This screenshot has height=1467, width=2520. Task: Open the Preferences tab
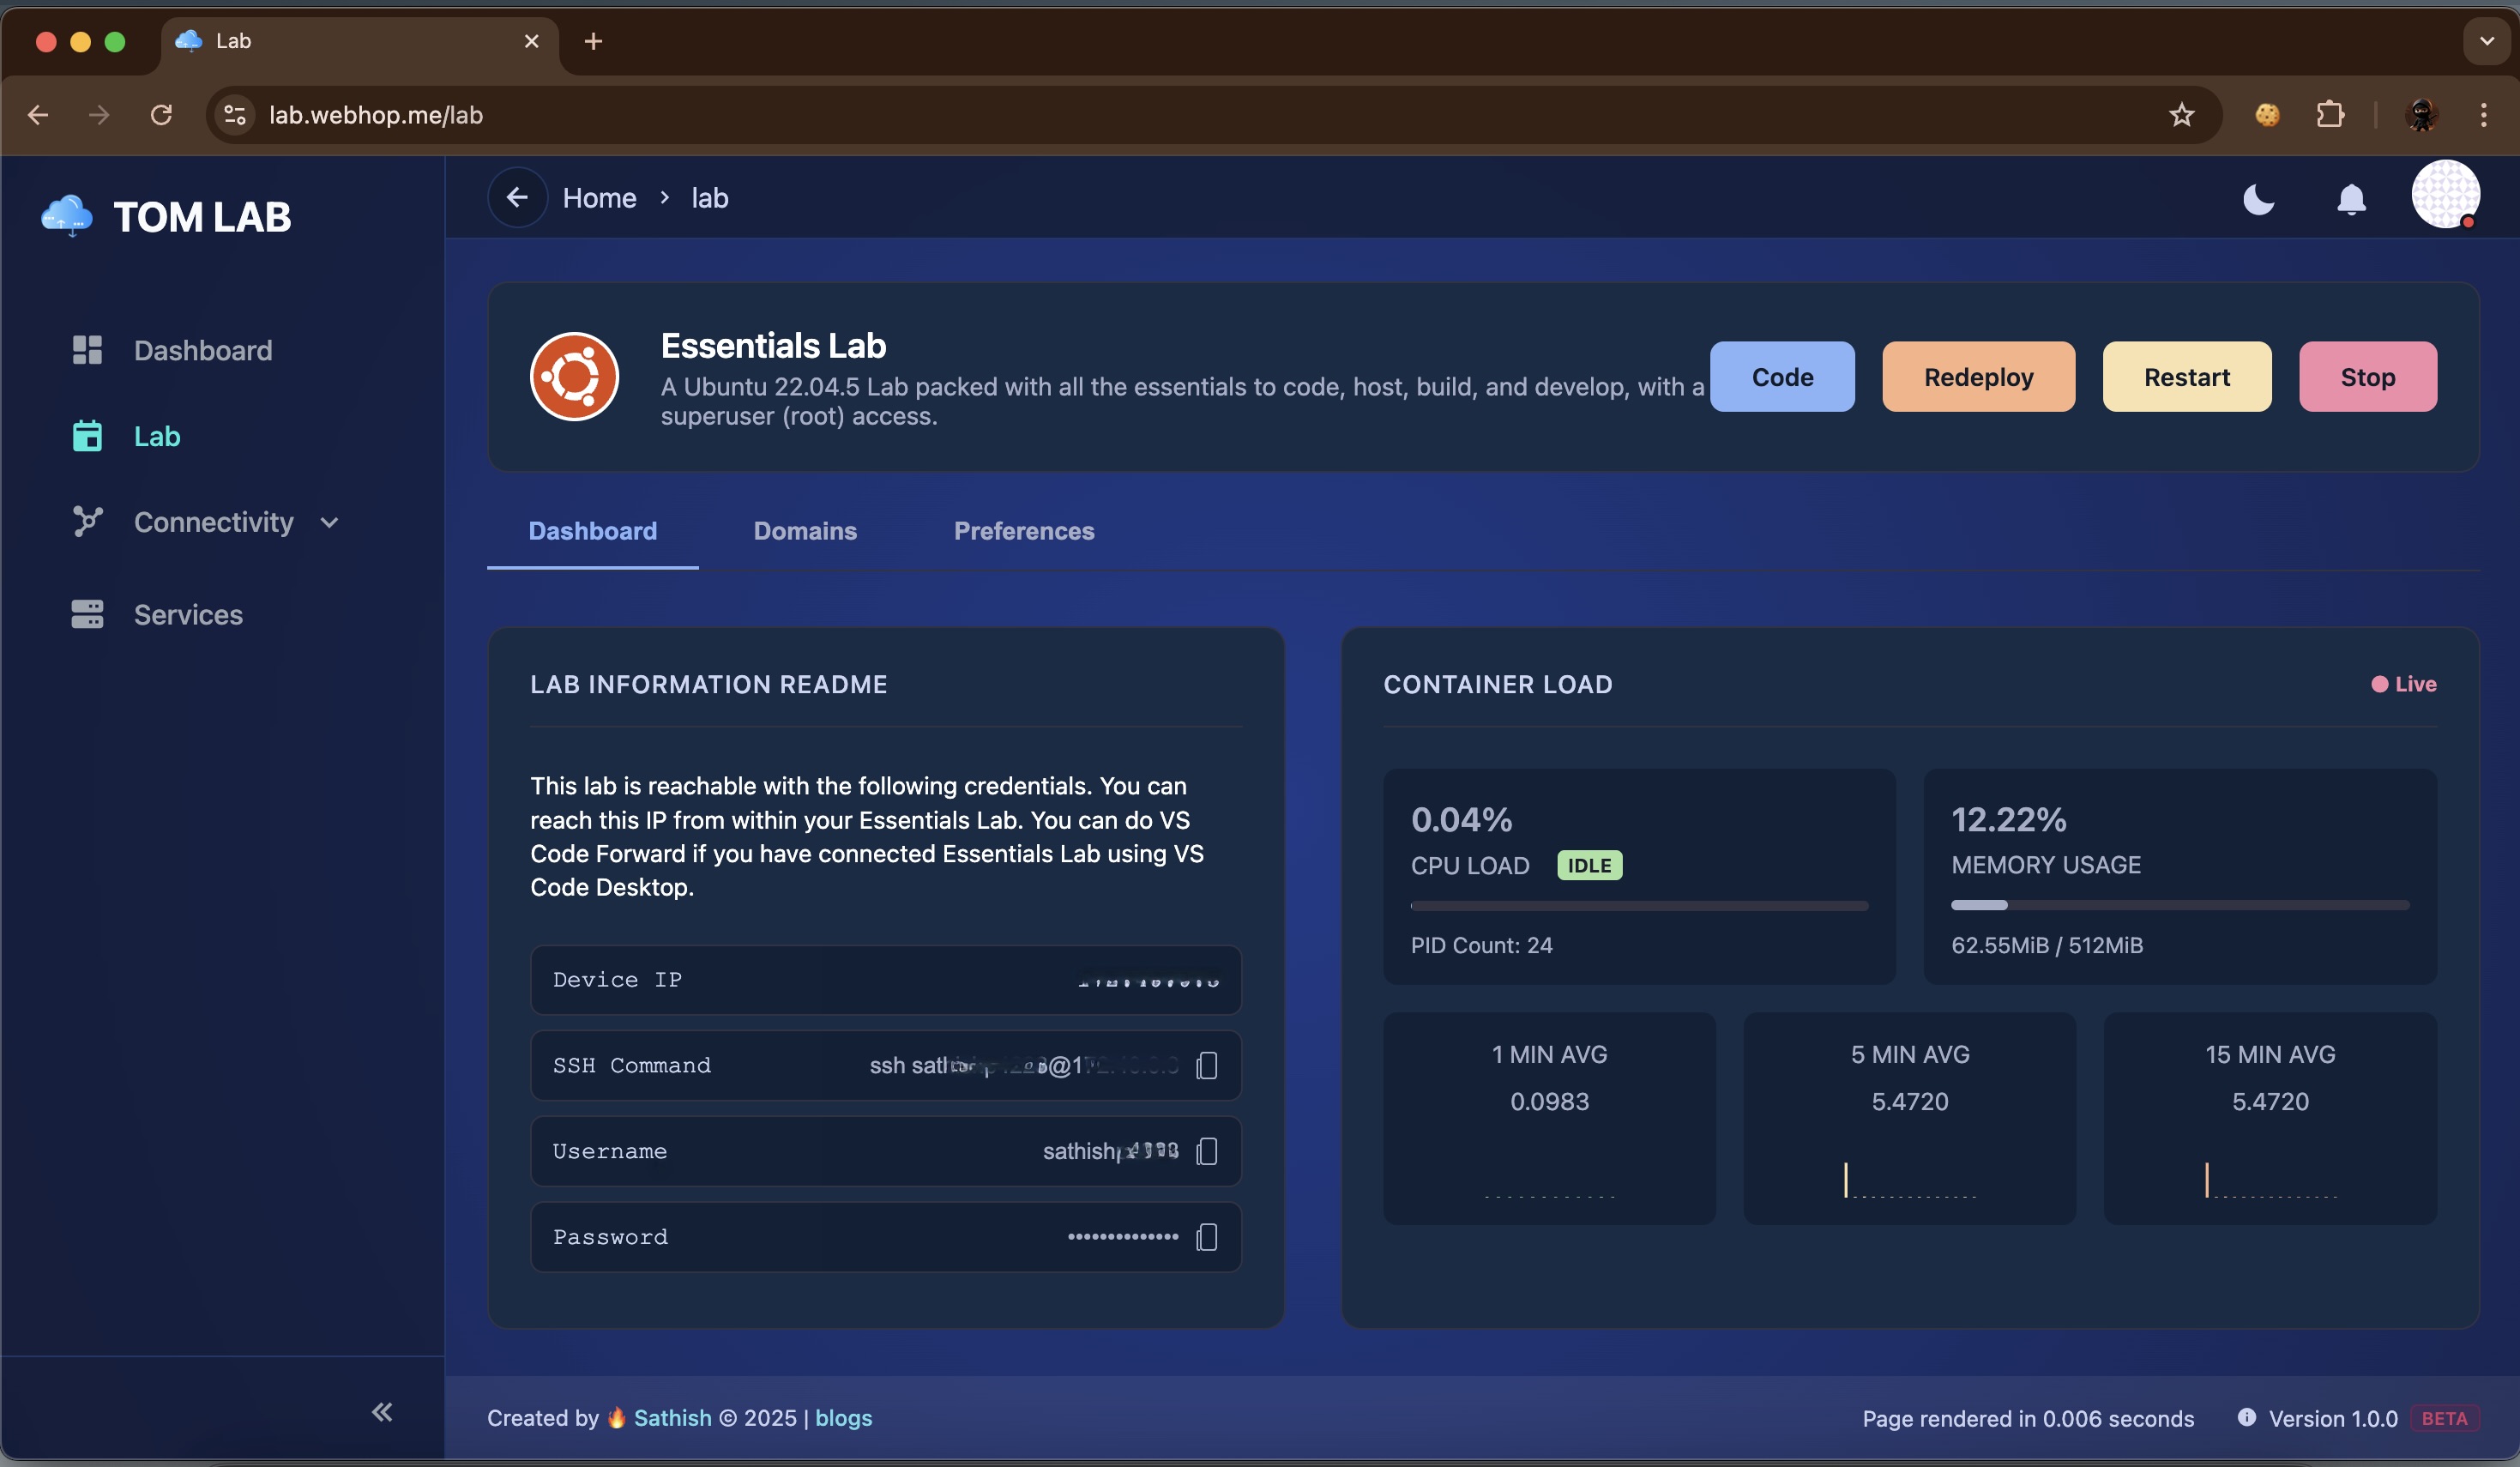point(1024,531)
